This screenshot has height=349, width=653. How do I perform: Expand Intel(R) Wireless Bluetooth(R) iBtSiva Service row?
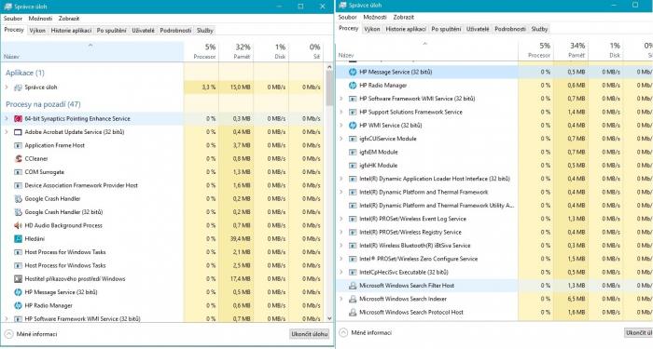click(x=341, y=246)
